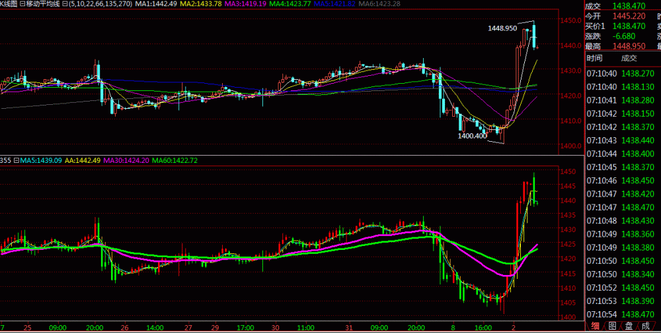Collapse the 移动平均线 indicator toggle box
The width and height of the screenshot is (661, 333).
pyautogui.click(x=24, y=5)
